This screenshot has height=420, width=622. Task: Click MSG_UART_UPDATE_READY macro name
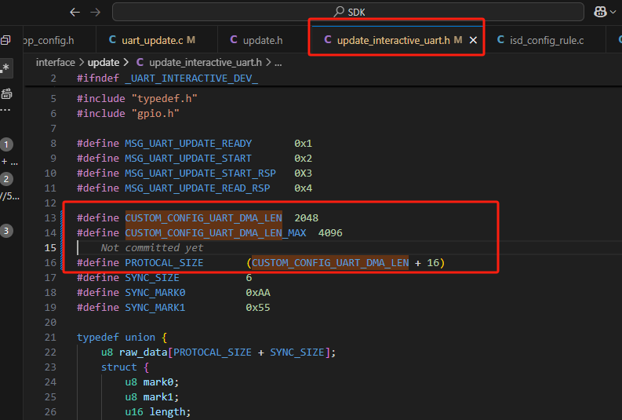coord(188,144)
